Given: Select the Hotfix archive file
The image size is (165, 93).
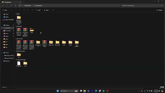Looking at the screenshot, I should pos(19,32).
